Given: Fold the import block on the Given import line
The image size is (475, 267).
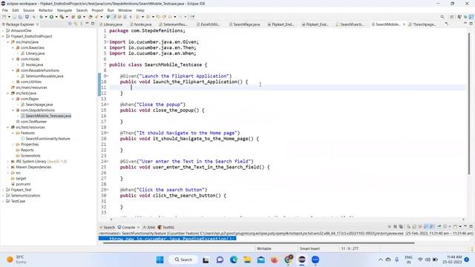Looking at the screenshot, I should (x=108, y=42).
